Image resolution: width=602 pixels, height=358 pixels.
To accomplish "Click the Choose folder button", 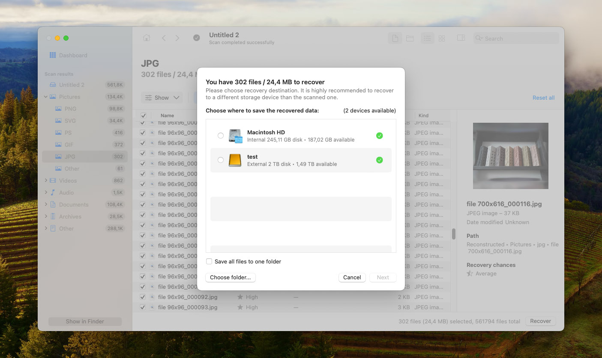I will [x=231, y=278].
